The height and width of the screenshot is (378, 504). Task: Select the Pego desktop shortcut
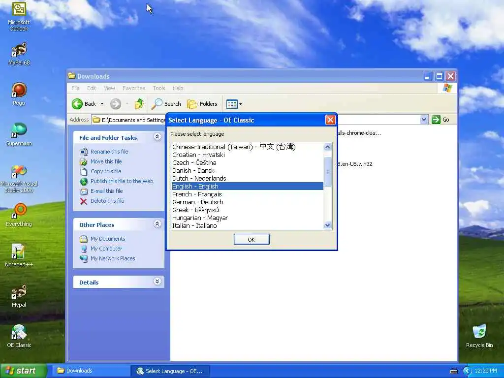[x=19, y=94]
